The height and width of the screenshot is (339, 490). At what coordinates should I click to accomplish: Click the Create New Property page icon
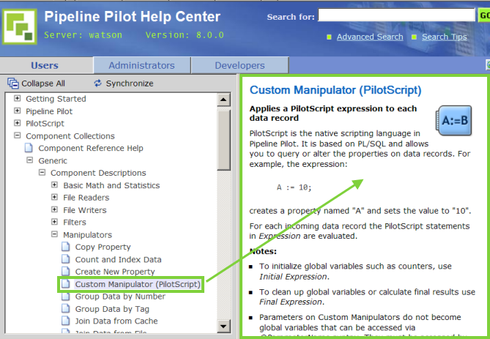point(66,272)
